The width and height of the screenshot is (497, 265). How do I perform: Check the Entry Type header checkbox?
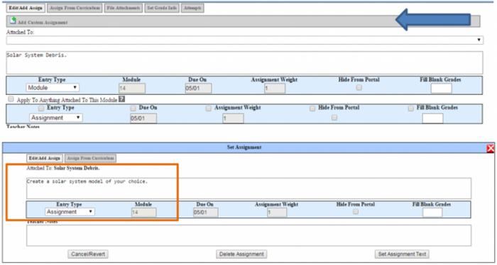41,108
